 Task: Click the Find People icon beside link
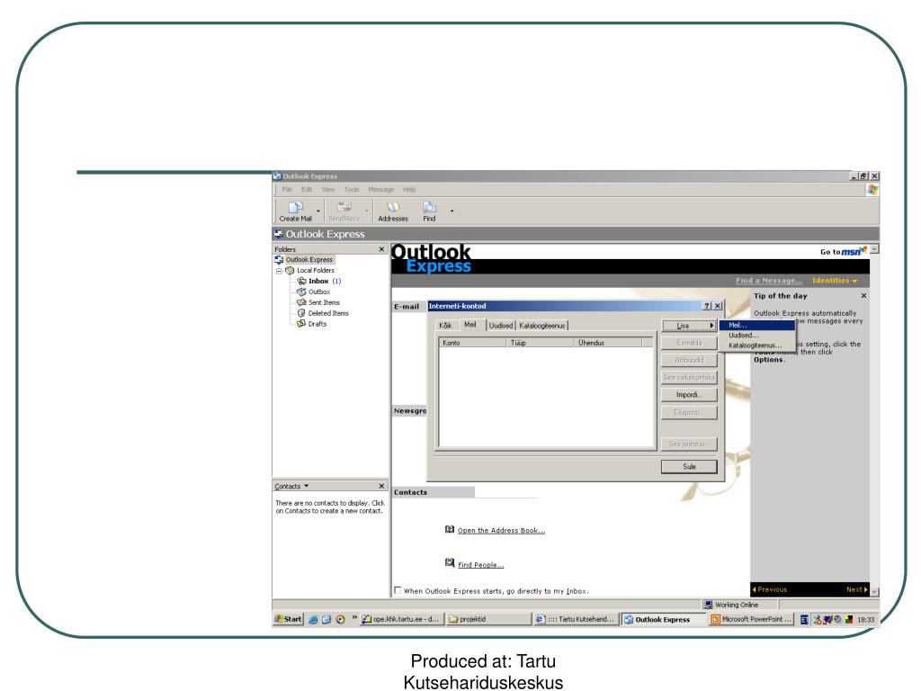point(450,563)
